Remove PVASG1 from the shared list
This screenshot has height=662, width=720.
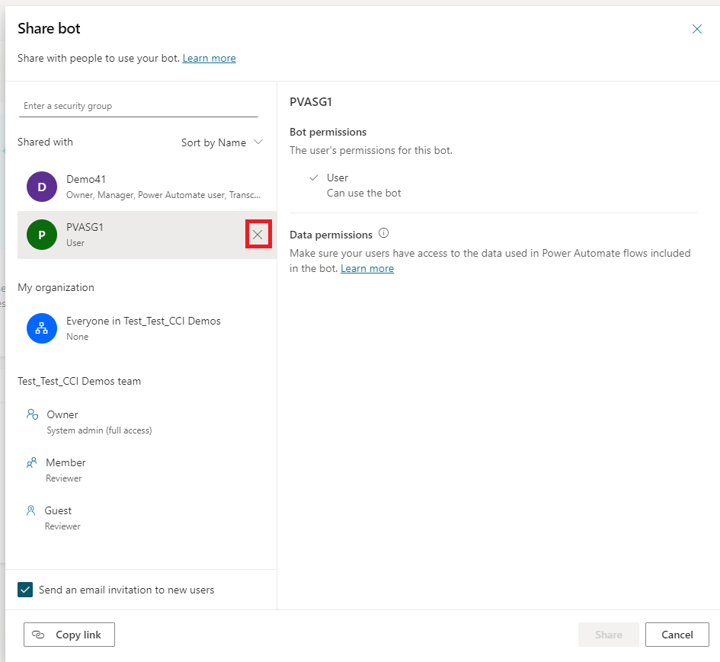(258, 235)
